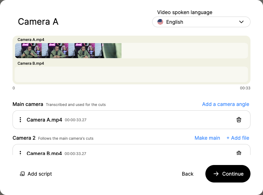Click the 00:00:33.27 duration of Camera A.mp4

(76, 120)
